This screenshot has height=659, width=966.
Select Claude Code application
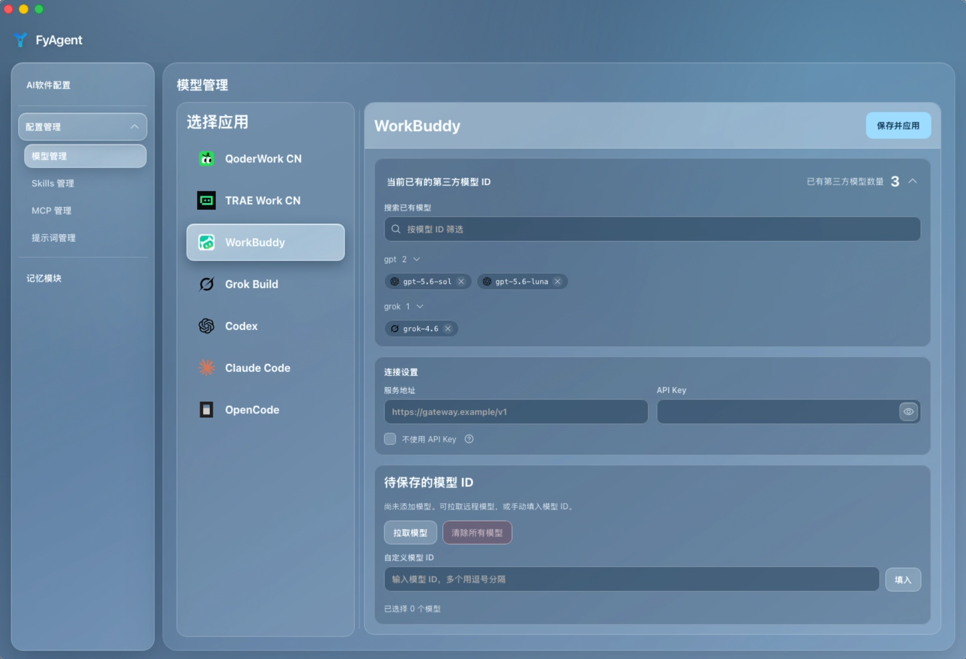click(265, 368)
